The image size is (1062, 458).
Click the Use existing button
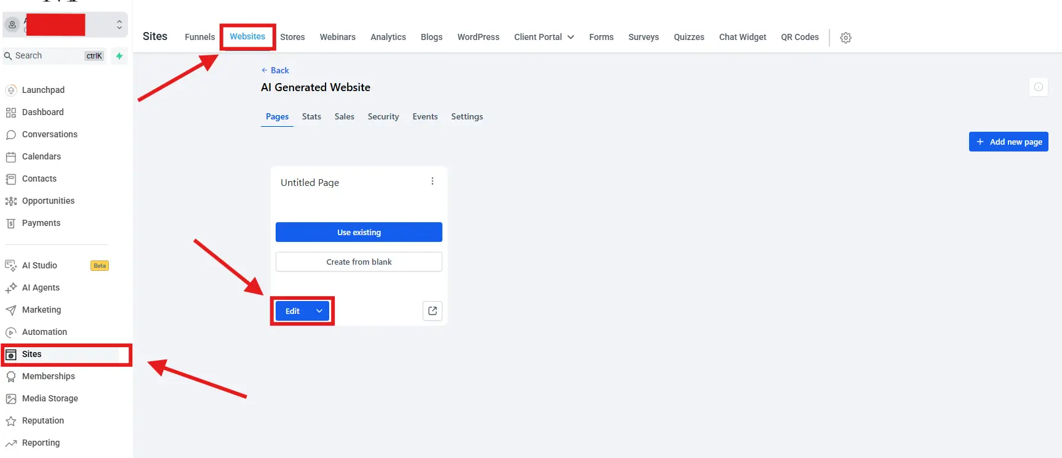coord(359,232)
